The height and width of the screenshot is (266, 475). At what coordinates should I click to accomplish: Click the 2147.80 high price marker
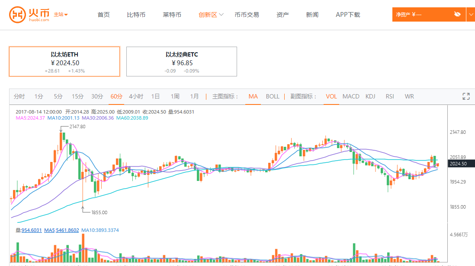click(x=77, y=127)
